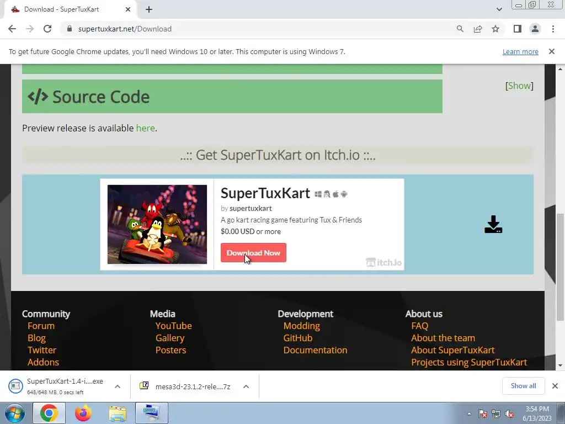Click the SuperTuxKart game cover thumbnail
565x424 pixels.
click(157, 224)
